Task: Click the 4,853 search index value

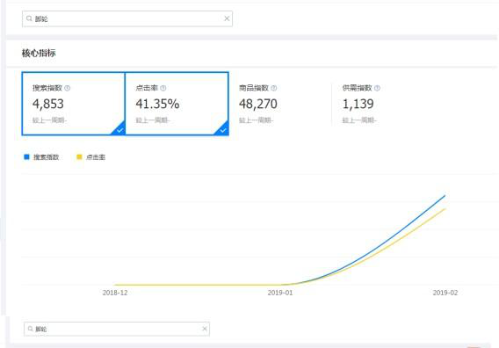Action: [x=48, y=104]
